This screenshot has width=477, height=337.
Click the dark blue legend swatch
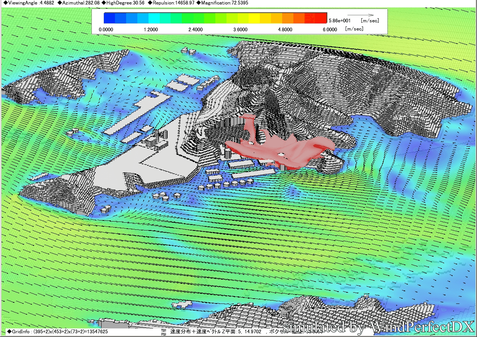109,18
